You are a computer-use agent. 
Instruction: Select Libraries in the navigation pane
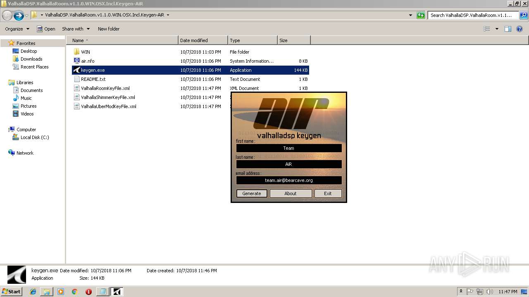[x=25, y=82]
